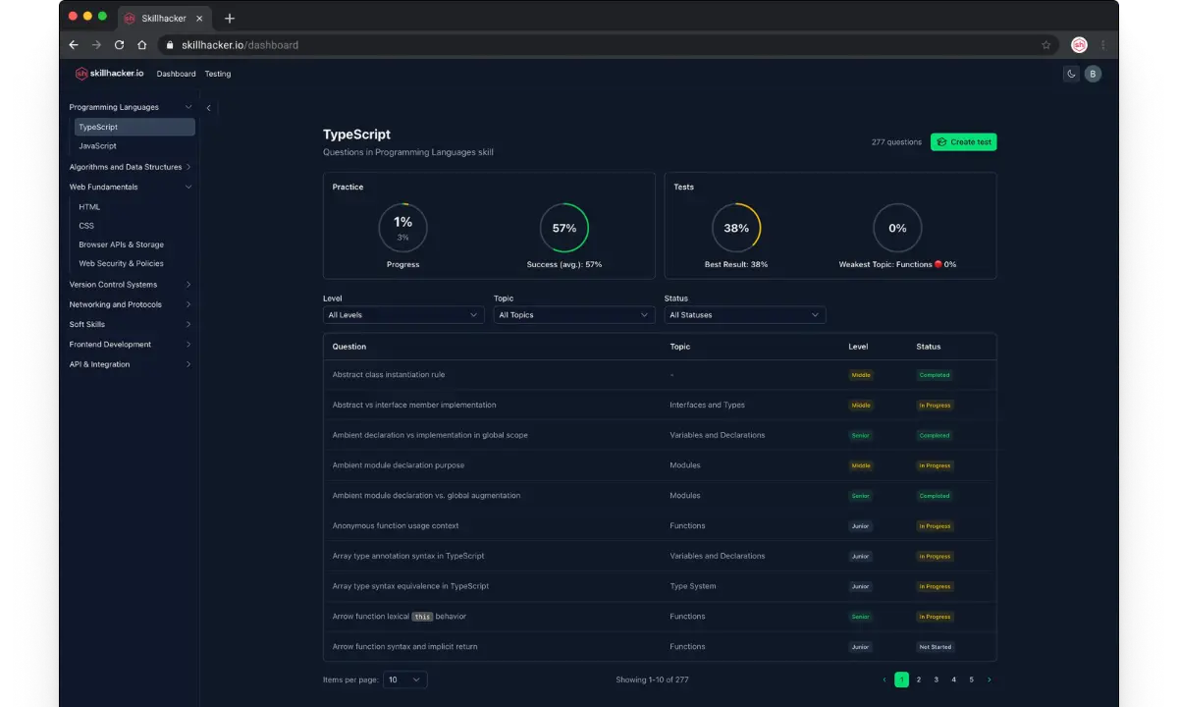This screenshot has height=707, width=1178.
Task: Click the browser address bar
Action: click(x=609, y=45)
